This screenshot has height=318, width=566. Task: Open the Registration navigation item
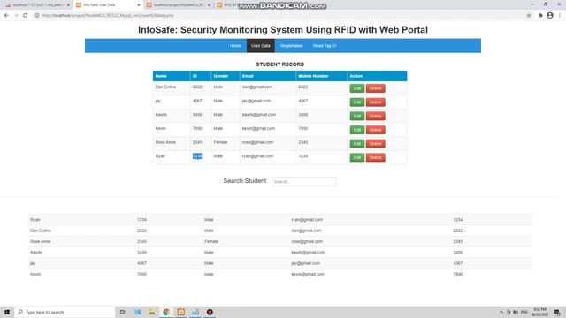coord(292,46)
